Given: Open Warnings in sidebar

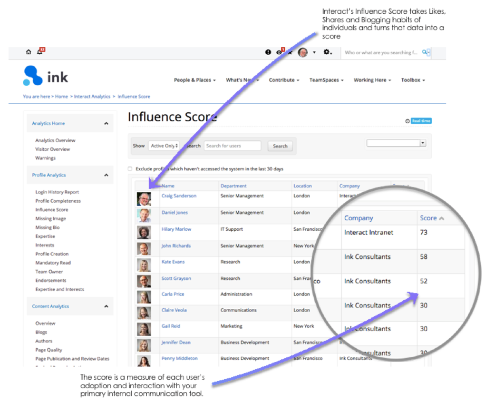Looking at the screenshot, I should tap(46, 158).
